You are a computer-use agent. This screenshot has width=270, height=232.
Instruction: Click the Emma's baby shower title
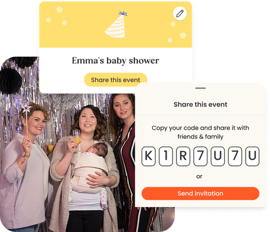[116, 60]
